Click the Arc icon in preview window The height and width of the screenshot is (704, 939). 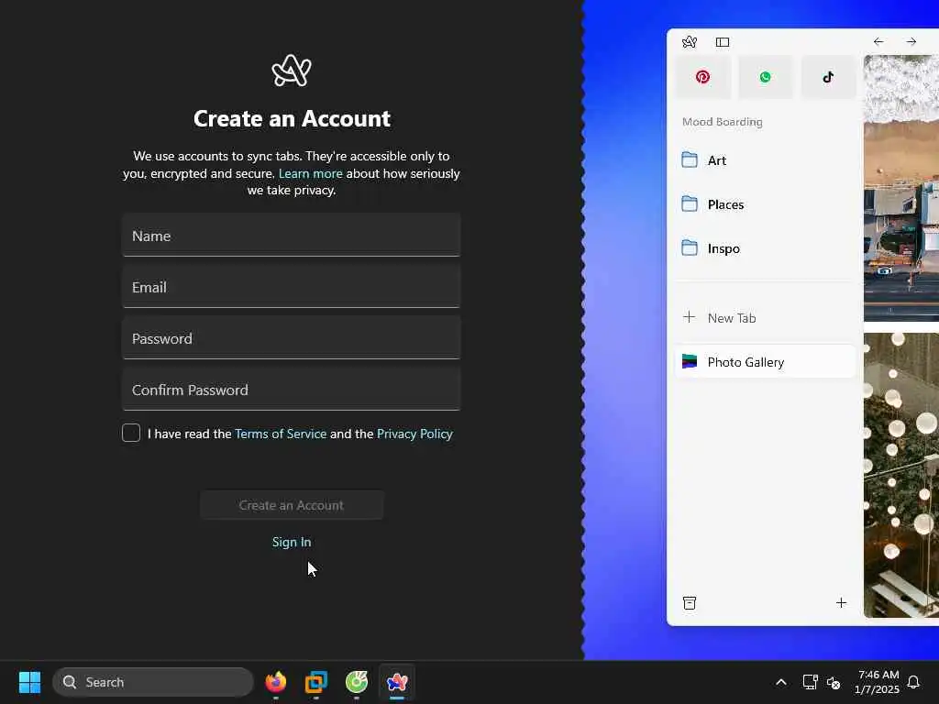click(x=690, y=42)
